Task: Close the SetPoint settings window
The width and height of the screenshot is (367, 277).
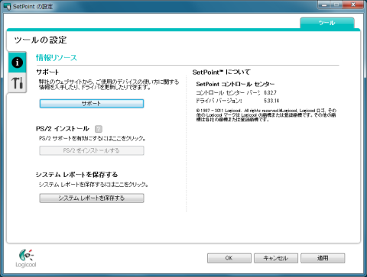Action: tap(353, 5)
